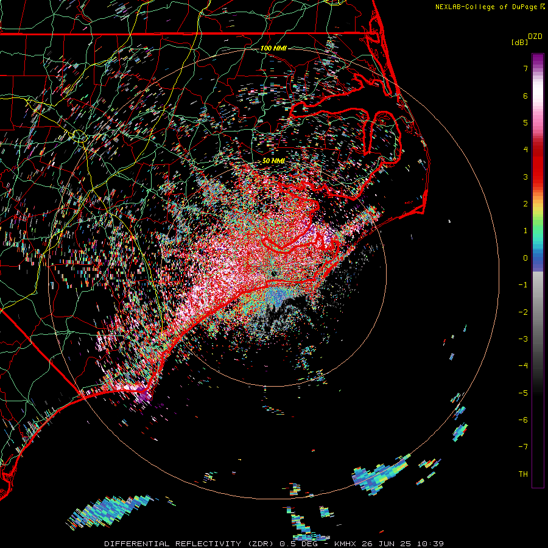Viewport: 548px width, 548px height.
Task: Select the 3 value on the scale
Action: point(525,177)
